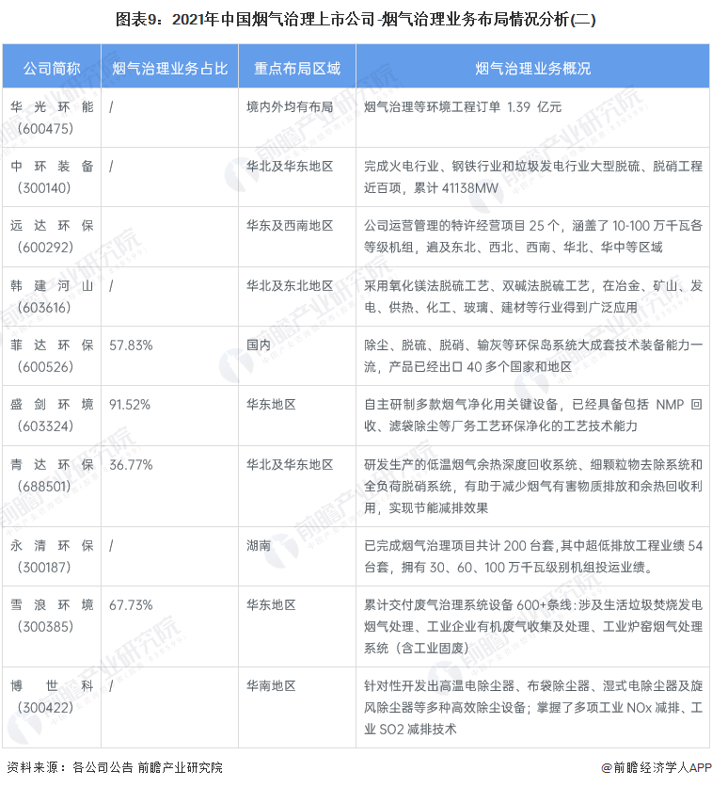Select the '36.77%' share value

click(x=131, y=465)
